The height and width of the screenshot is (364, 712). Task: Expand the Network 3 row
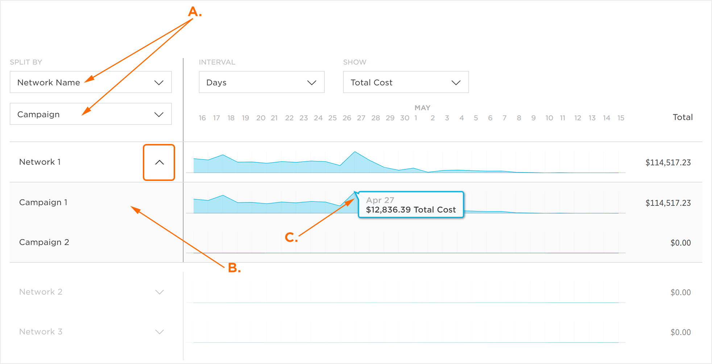click(159, 332)
